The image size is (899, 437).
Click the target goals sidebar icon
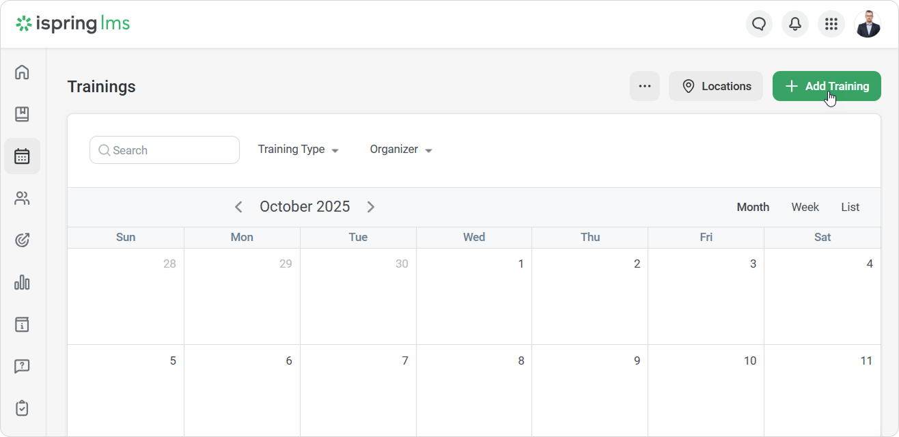click(22, 240)
